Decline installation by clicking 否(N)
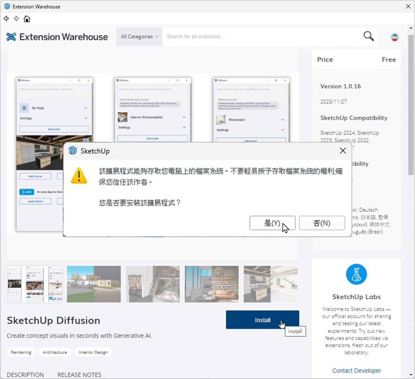Screen dimensions: 415x379 tap(322, 223)
